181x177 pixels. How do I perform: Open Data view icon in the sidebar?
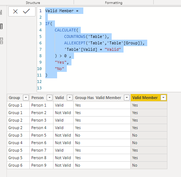pyautogui.click(x=1, y=26)
